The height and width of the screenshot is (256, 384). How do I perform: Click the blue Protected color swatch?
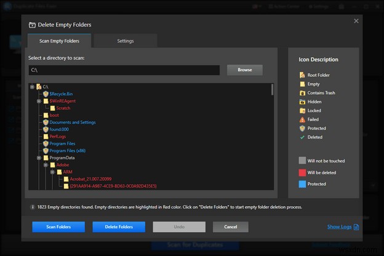(x=302, y=184)
